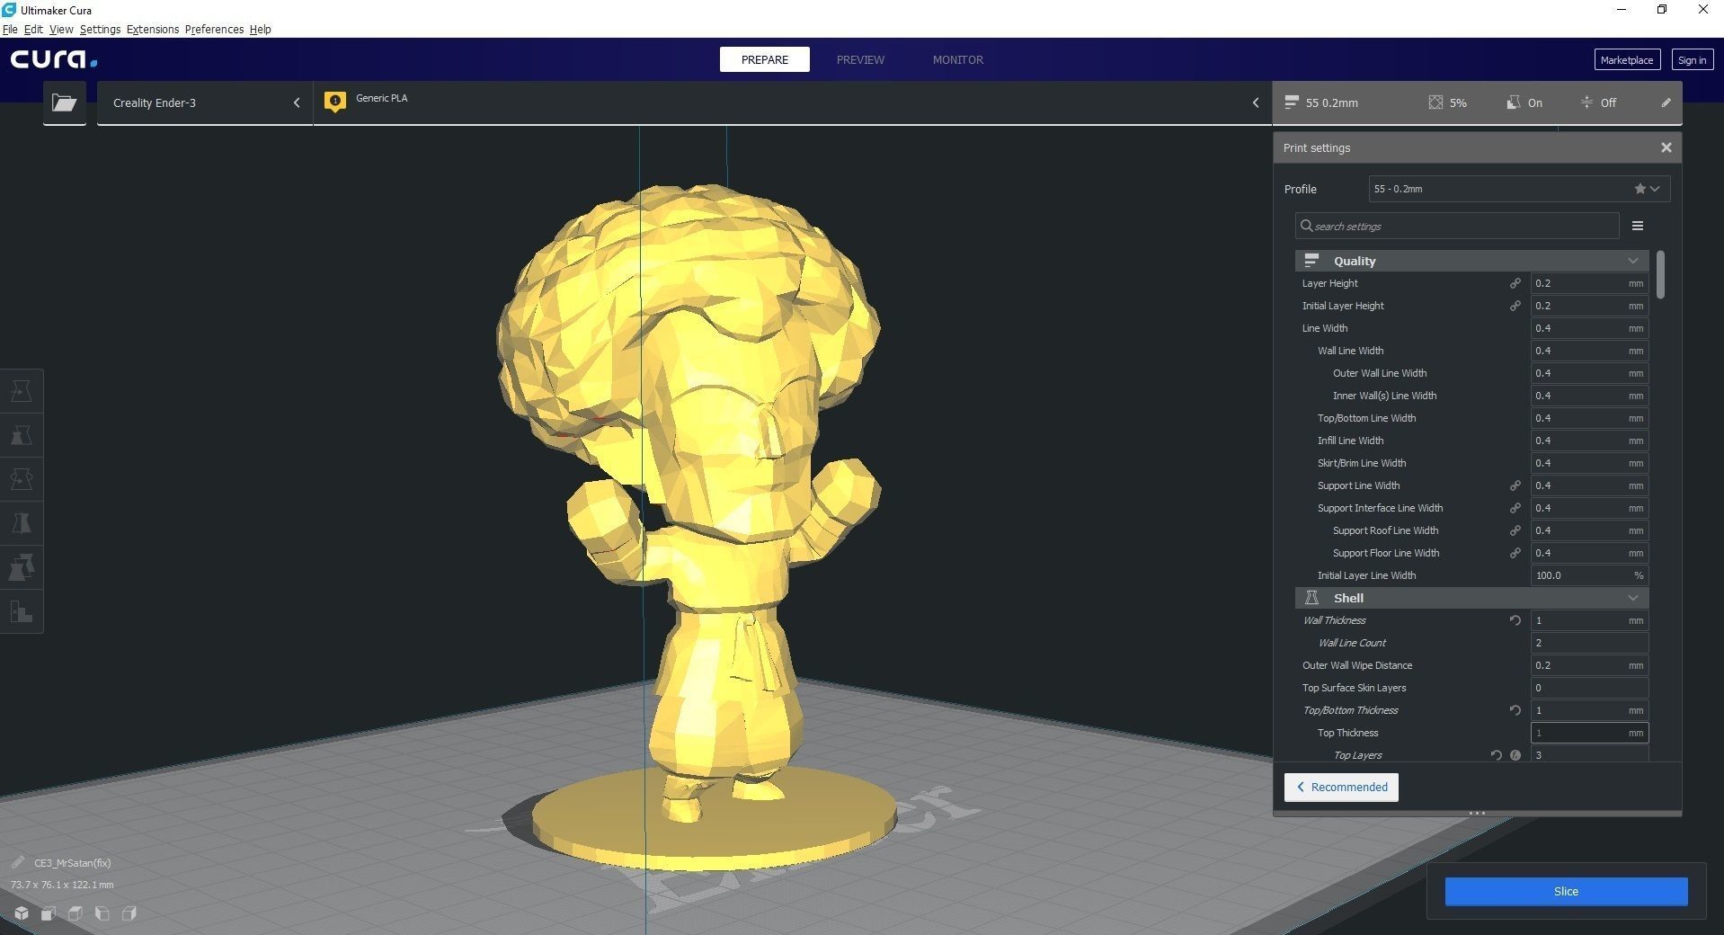1724x935 pixels.
Task: Switch to Right view cube icon
Action: click(x=129, y=913)
